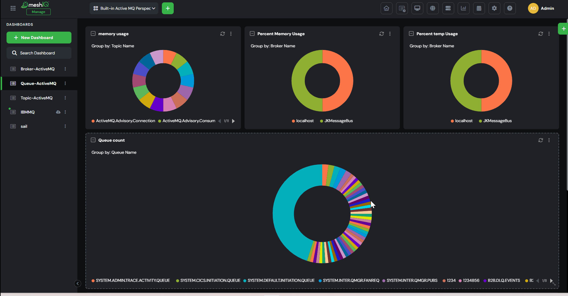Click the green add-widget plus at the right edge

click(563, 29)
